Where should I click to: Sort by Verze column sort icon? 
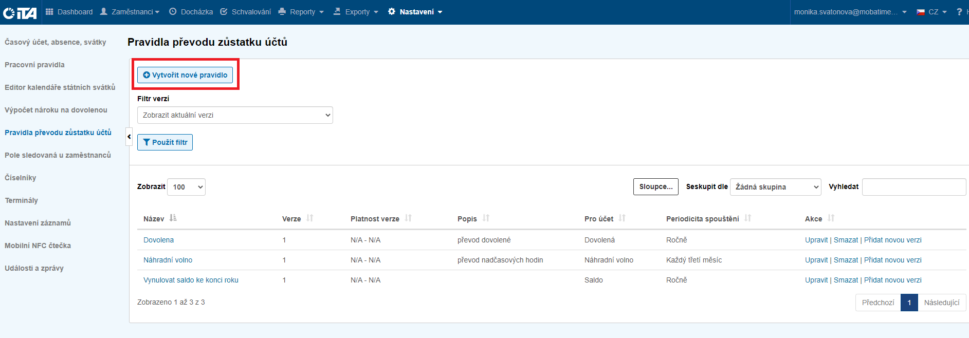click(310, 218)
